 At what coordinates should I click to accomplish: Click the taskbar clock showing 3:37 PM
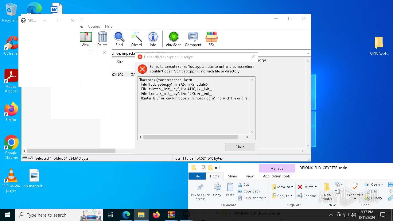367,215
